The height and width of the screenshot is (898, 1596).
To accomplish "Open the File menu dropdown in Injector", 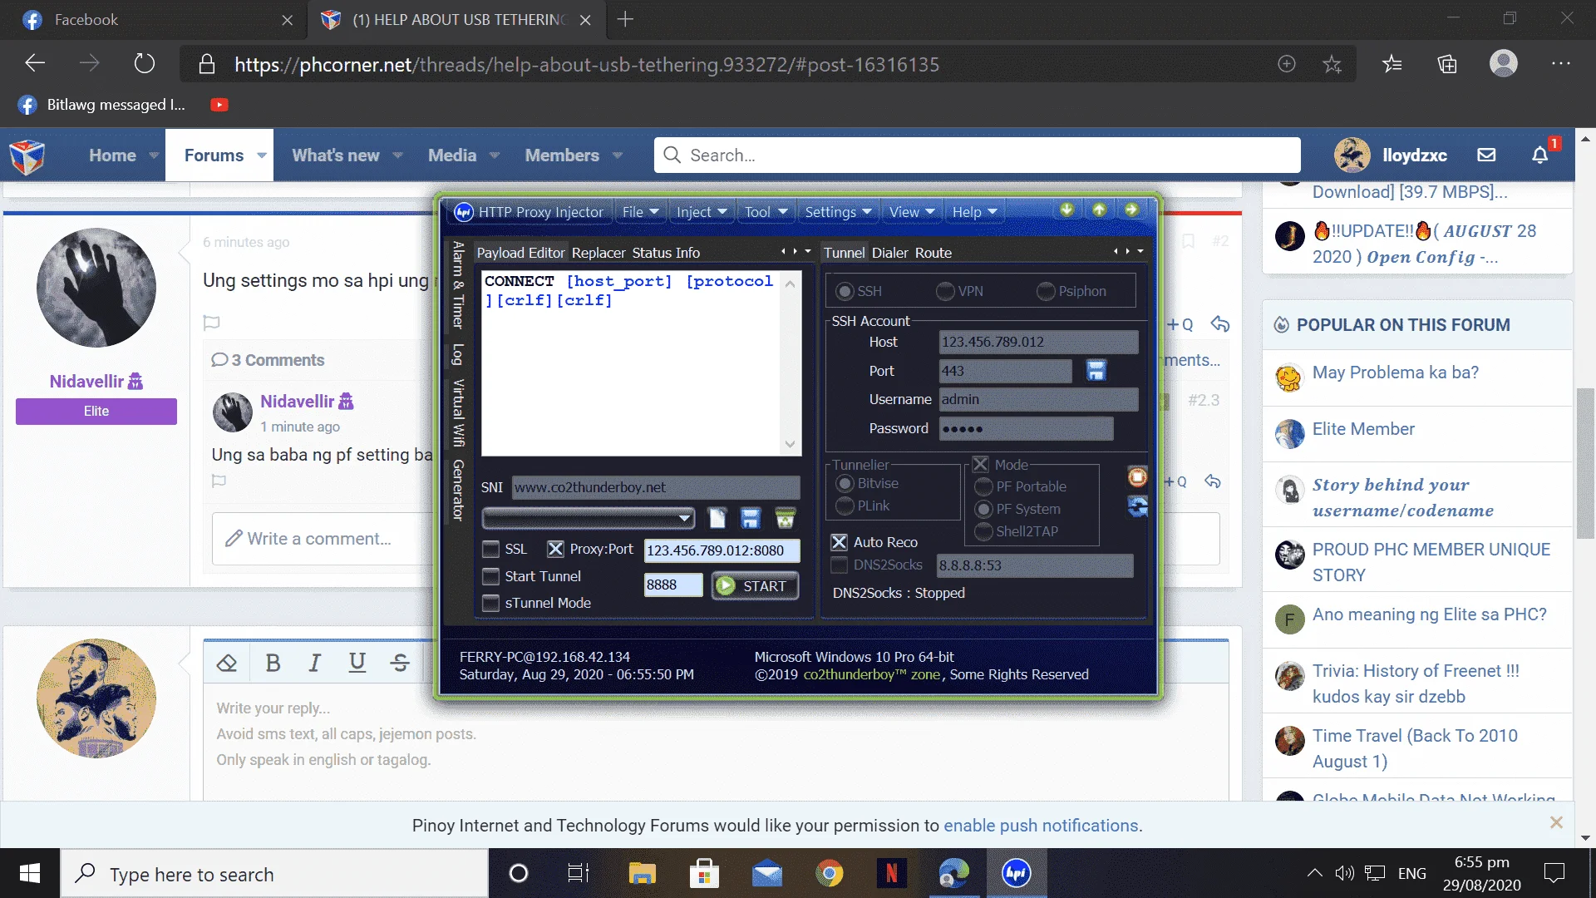I will pyautogui.click(x=640, y=212).
